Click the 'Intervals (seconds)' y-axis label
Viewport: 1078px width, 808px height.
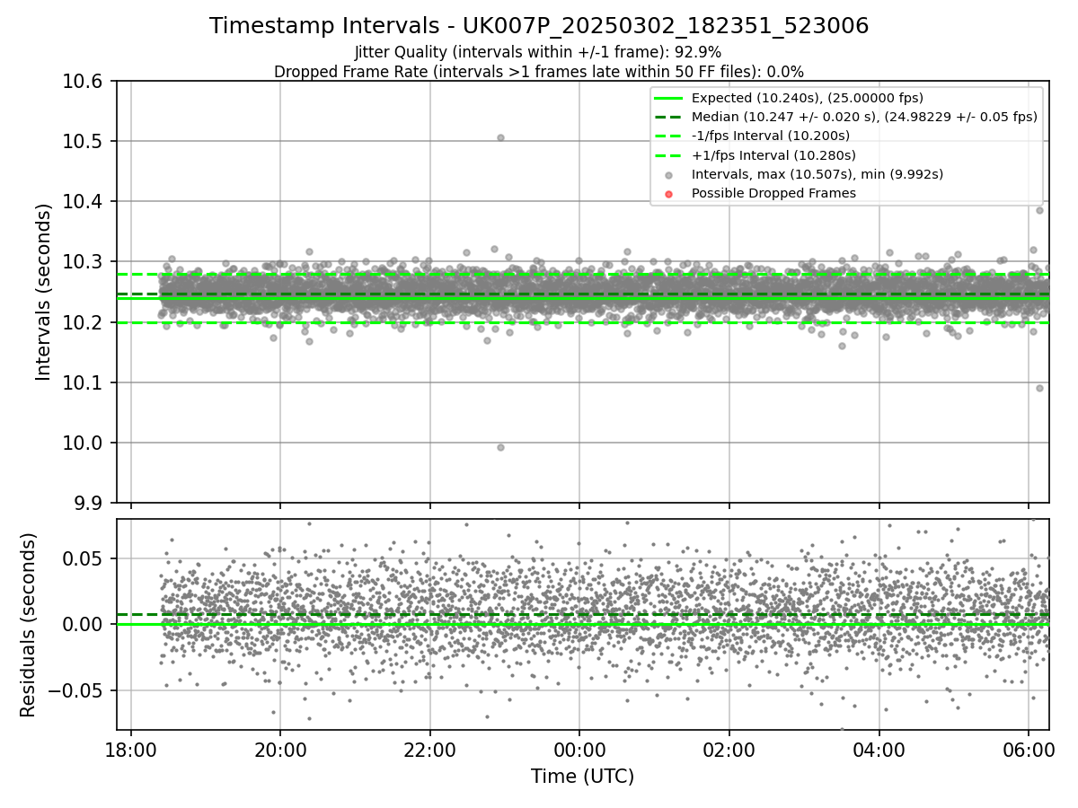coord(44,292)
